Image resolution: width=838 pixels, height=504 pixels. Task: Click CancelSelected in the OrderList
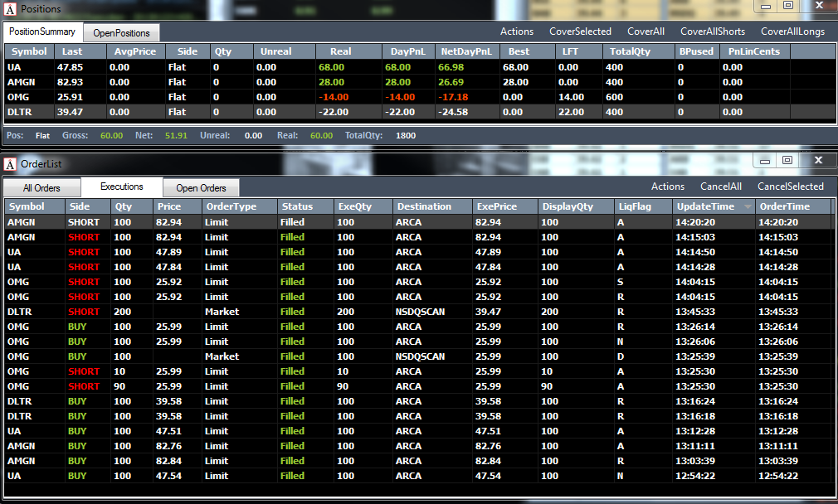coord(791,187)
